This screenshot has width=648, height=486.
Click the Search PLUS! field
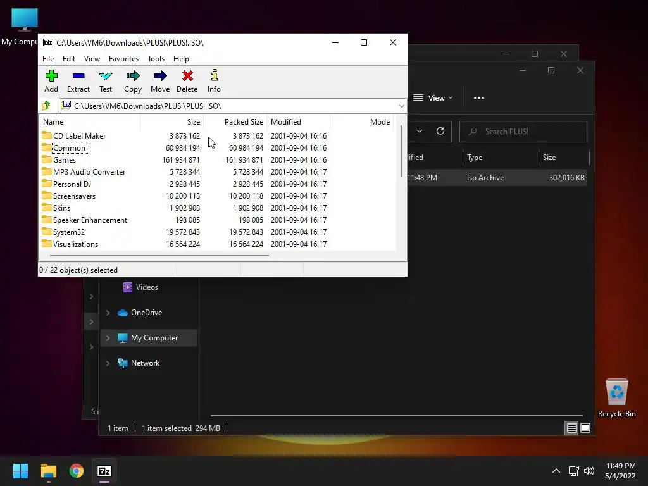point(523,132)
